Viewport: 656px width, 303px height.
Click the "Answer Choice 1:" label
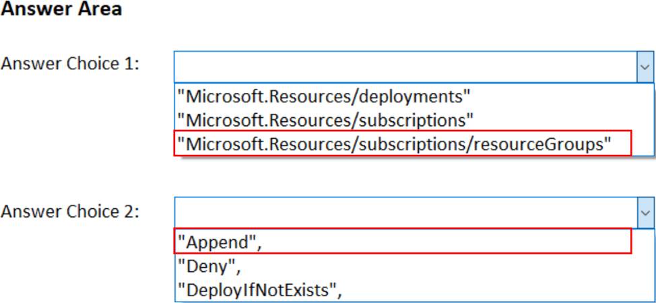[70, 66]
